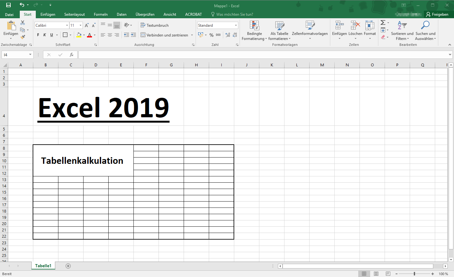Click the increase decimal places icon
Screen dimensions: 454x277
(x=228, y=35)
